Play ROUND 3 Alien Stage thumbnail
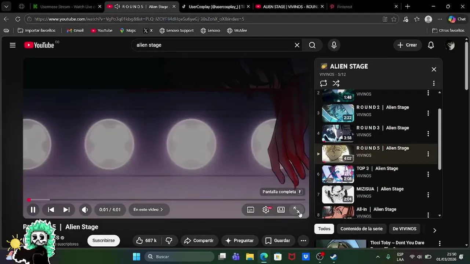 [338, 133]
